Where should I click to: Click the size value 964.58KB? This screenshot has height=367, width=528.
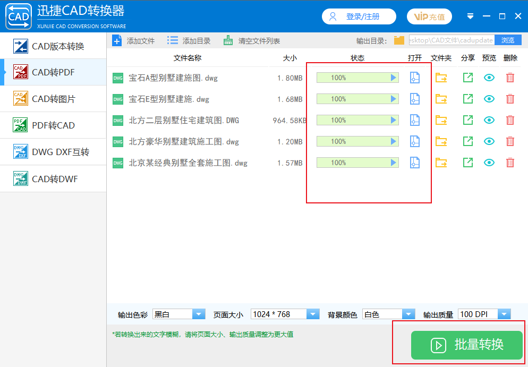pyautogui.click(x=289, y=121)
